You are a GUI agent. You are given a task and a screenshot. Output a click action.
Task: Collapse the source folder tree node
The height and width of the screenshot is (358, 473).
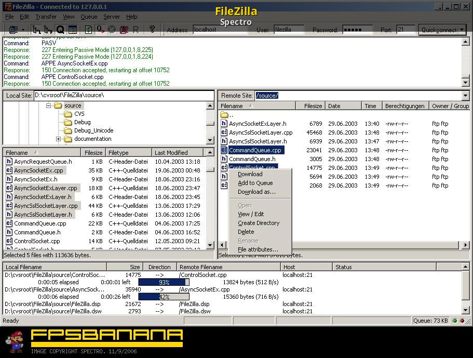49,105
